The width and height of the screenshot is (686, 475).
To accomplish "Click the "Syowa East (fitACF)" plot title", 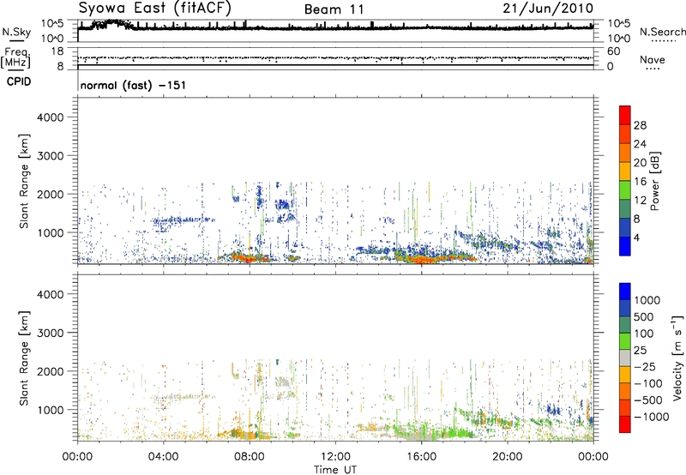I will point(155,8).
